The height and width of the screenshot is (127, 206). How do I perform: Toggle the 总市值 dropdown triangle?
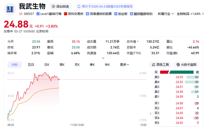coord(138,41)
